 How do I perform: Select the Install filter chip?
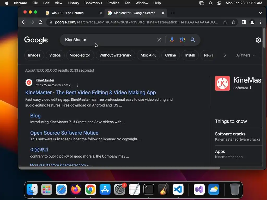190,55
